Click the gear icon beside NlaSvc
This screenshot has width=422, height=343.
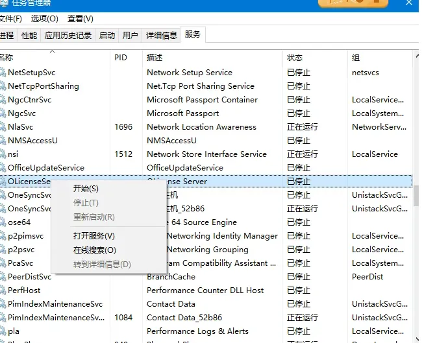(3, 127)
